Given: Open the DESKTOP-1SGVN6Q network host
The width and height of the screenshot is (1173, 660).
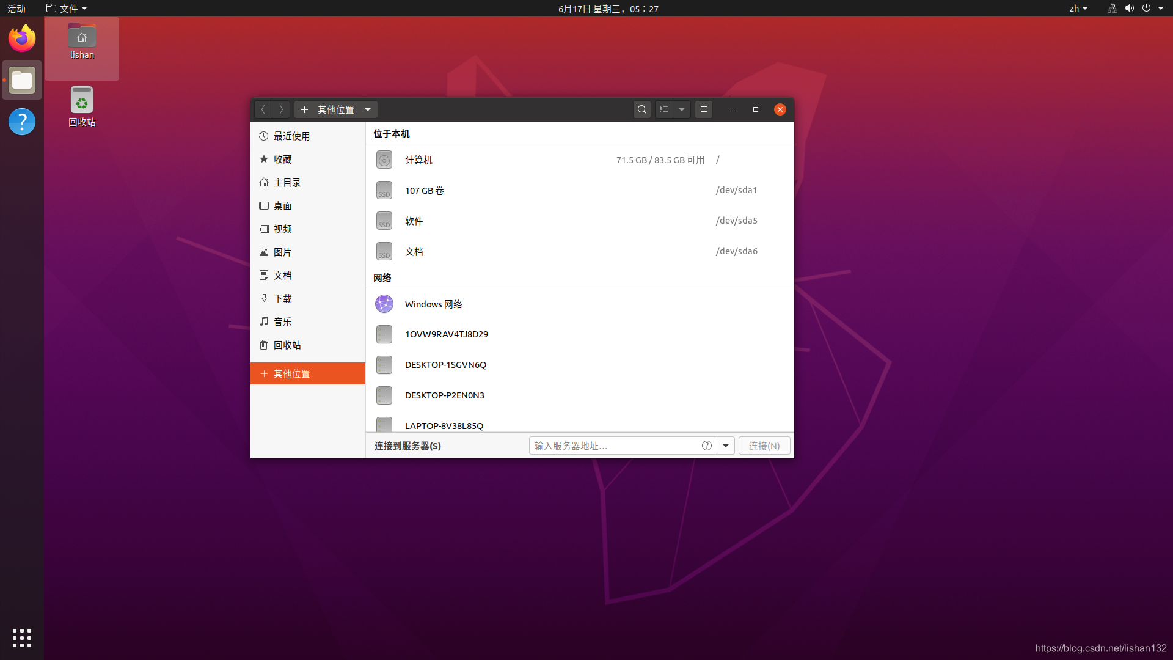Looking at the screenshot, I should pyautogui.click(x=445, y=365).
